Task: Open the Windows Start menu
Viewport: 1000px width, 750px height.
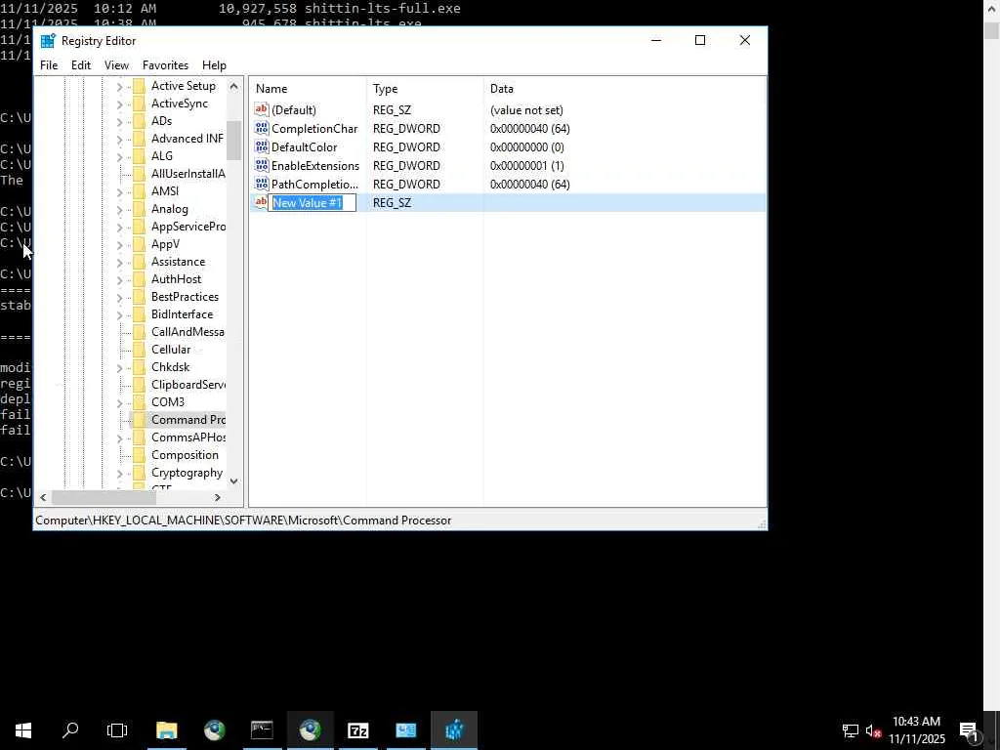Action: point(23,730)
